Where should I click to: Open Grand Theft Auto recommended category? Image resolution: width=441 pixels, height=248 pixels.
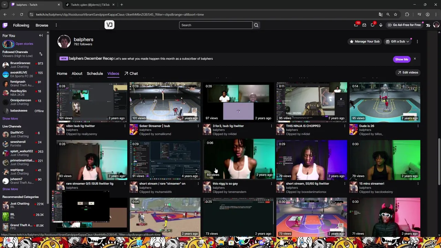pyautogui.click(x=23, y=227)
